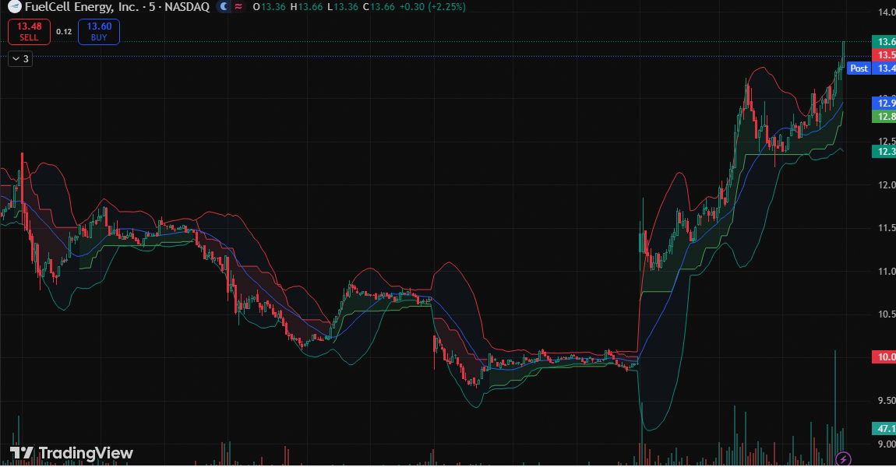The width and height of the screenshot is (896, 467).
Task: Click the green 13.6 price label on axis
Action: pyautogui.click(x=884, y=42)
